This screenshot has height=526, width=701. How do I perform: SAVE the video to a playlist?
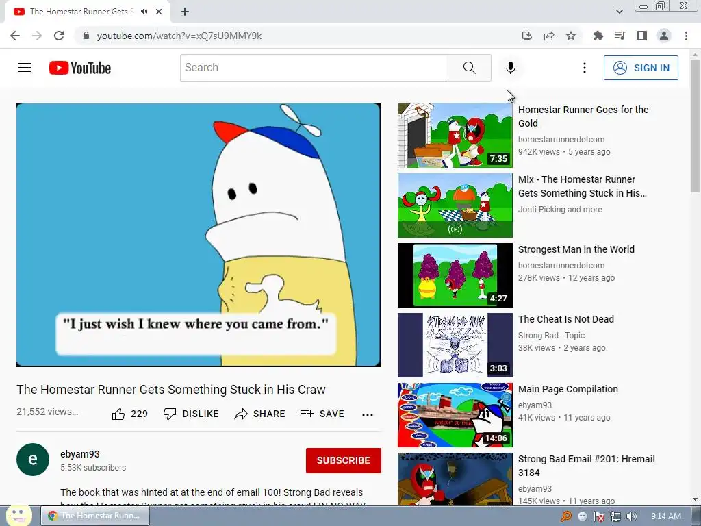click(322, 414)
